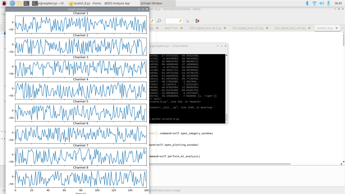
Task: Close the test17.csv tab
Action: tap(181, 28)
